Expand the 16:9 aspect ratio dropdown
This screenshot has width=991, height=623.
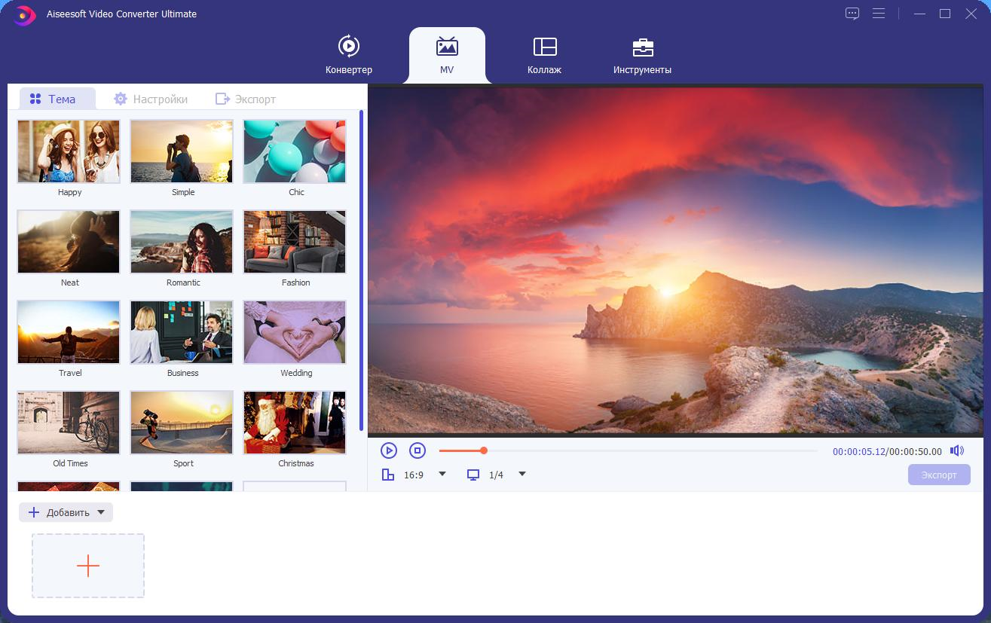click(442, 474)
